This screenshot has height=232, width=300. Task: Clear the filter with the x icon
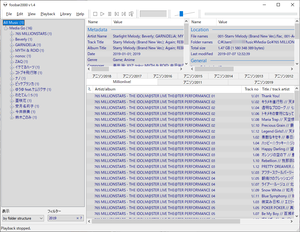78,218
